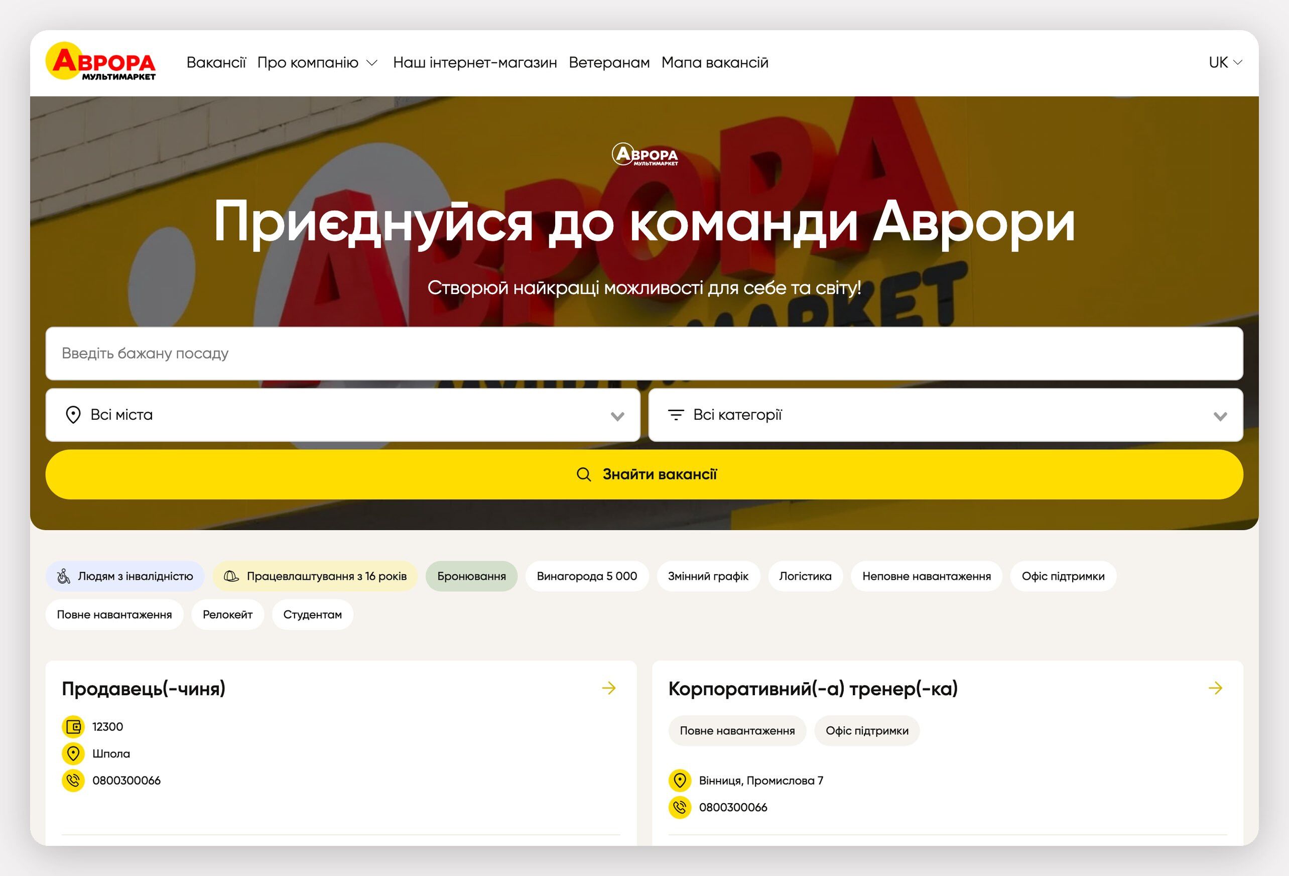Toggle the Офіс підтримки filter tag in the tag row
Image resolution: width=1289 pixels, height=876 pixels.
pos(1063,576)
